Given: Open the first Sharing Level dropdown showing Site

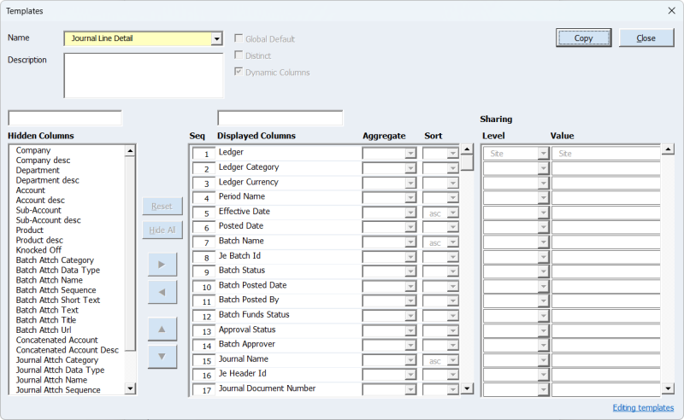Looking at the screenshot, I should pyautogui.click(x=543, y=154).
